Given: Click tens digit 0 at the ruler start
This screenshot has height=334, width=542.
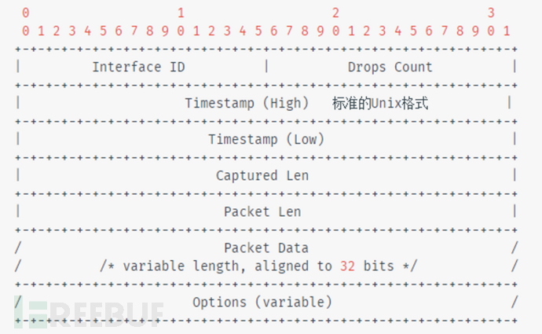Looking at the screenshot, I should 26,13.
